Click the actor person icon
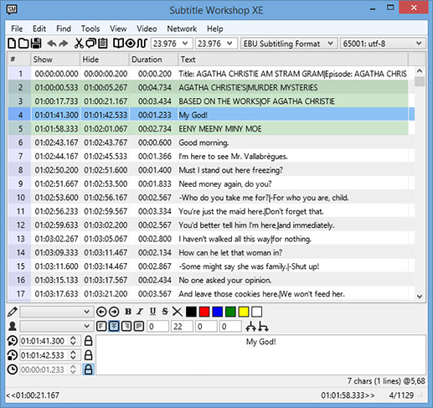 (x=13, y=326)
